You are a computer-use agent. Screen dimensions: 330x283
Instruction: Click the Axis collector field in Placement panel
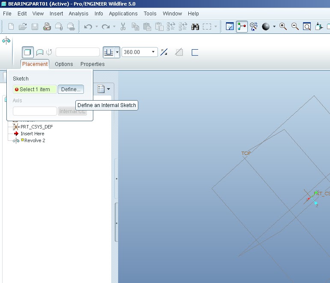[x=35, y=111]
